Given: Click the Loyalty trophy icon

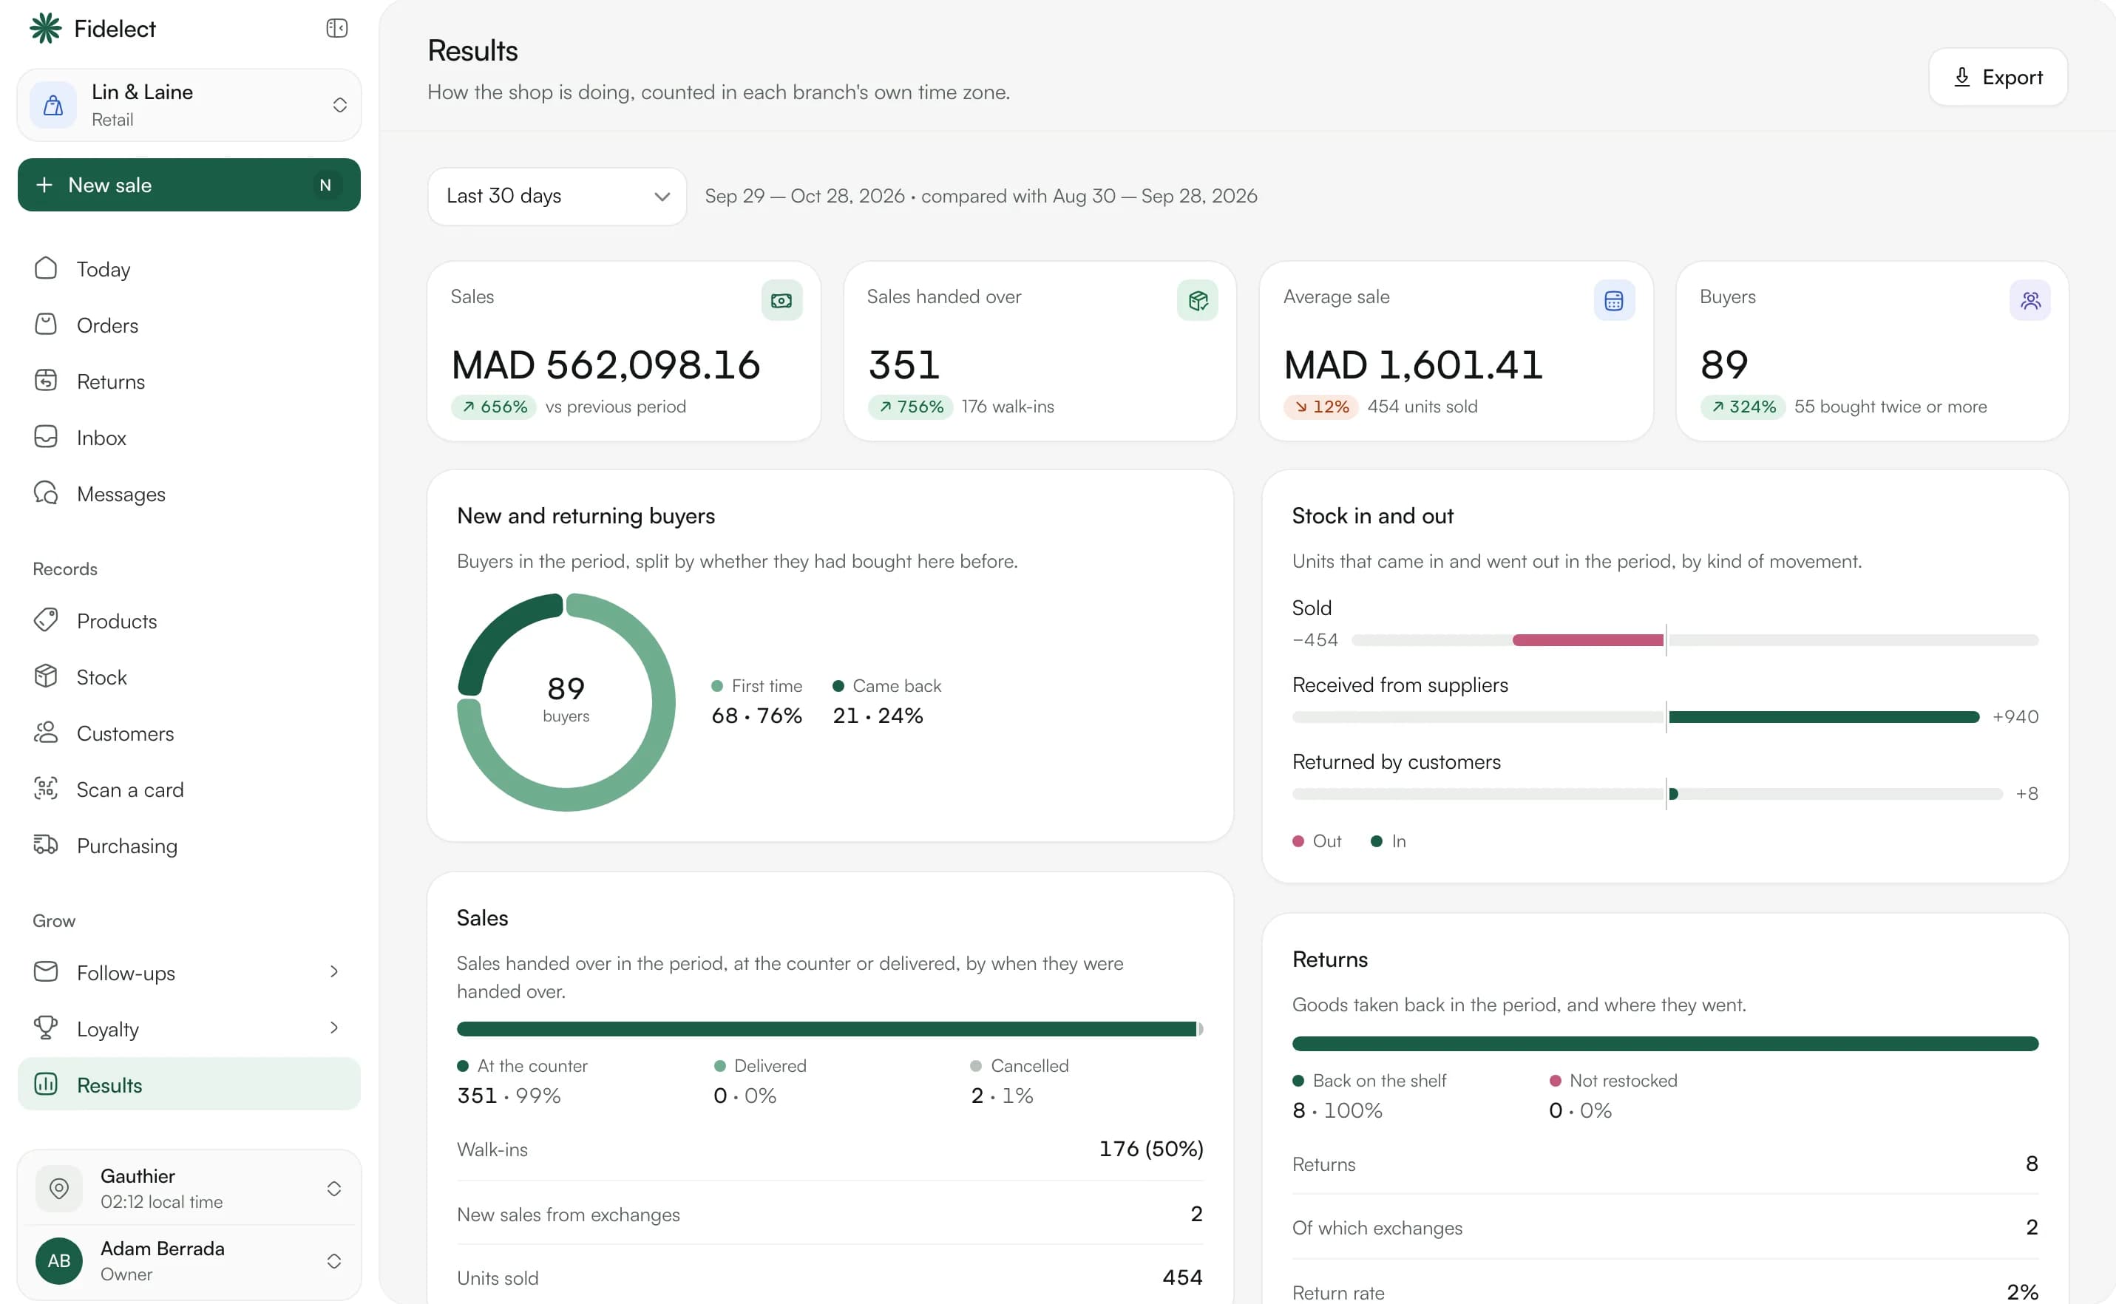Looking at the screenshot, I should 46,1028.
